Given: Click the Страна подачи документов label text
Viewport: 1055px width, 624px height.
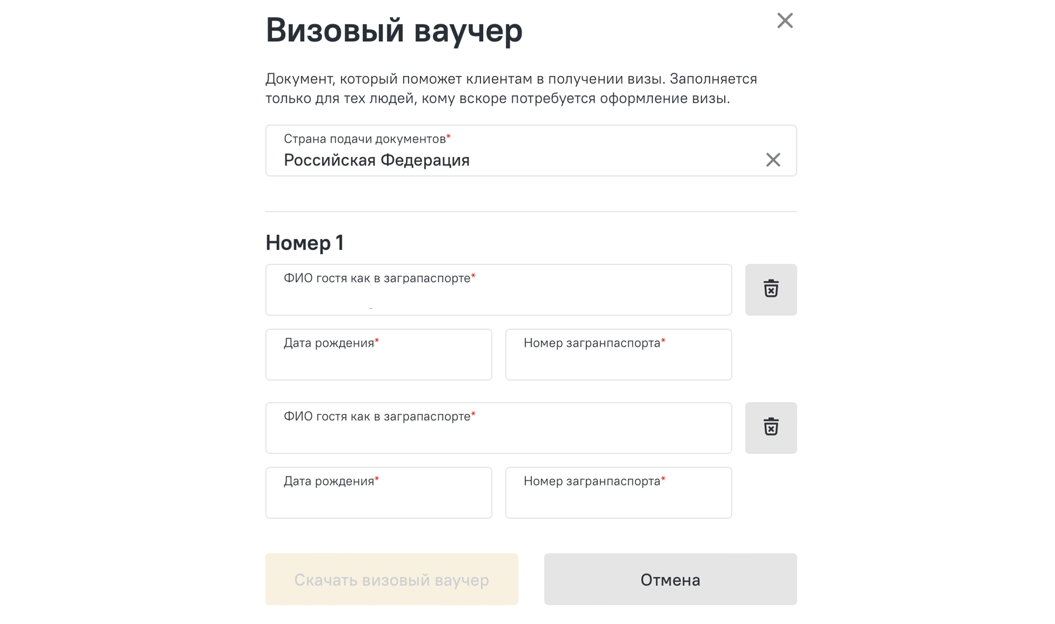Looking at the screenshot, I should (364, 139).
